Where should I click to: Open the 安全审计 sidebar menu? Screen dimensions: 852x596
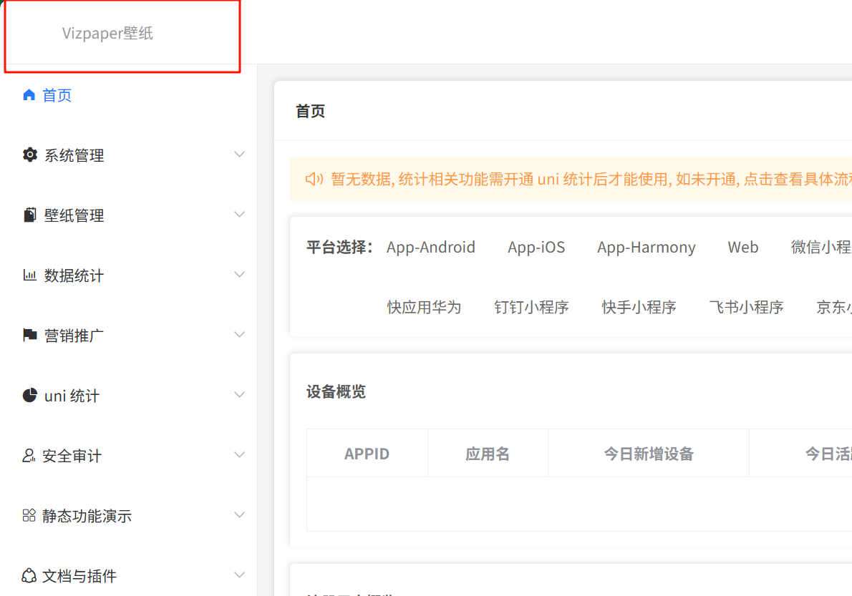coord(129,456)
